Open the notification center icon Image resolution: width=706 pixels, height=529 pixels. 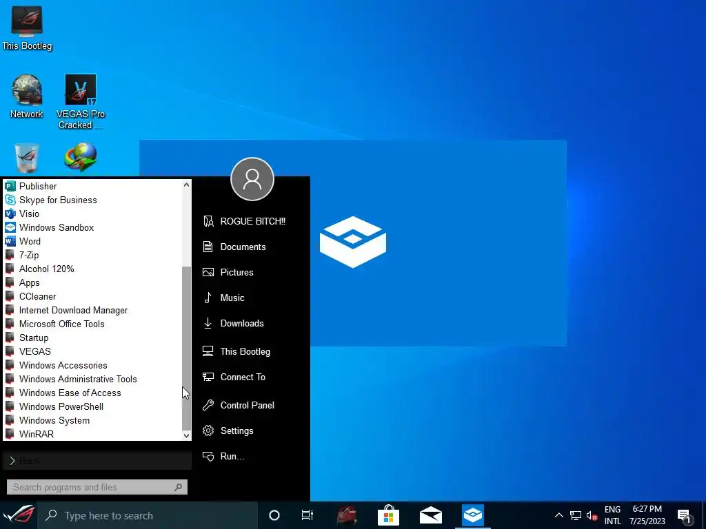(x=685, y=515)
